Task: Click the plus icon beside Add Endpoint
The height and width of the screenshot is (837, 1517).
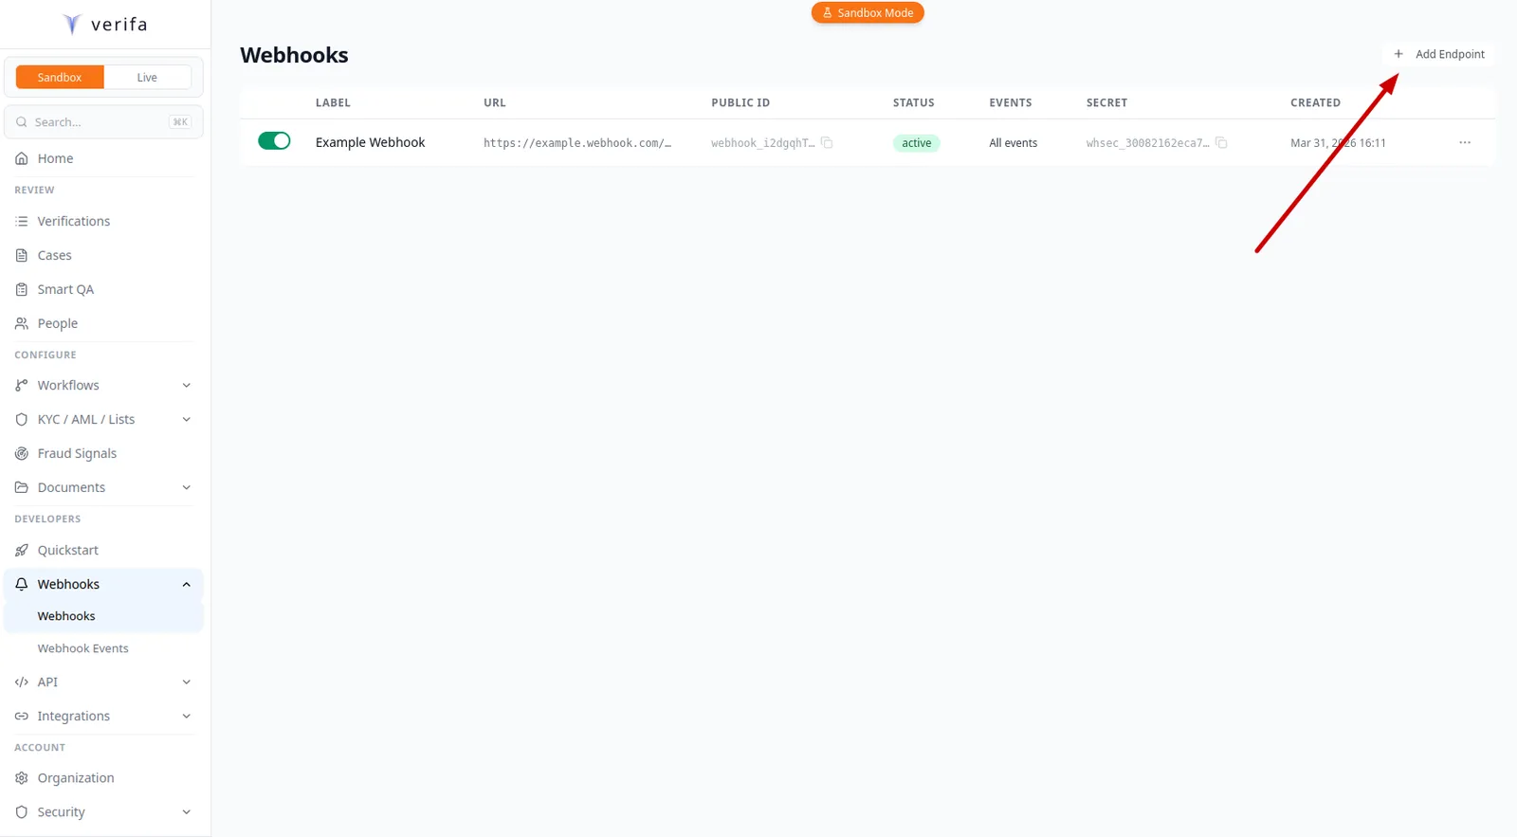Action: [x=1398, y=54]
